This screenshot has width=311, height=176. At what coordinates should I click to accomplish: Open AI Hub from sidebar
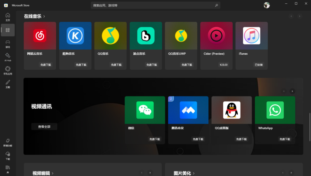tap(8, 57)
